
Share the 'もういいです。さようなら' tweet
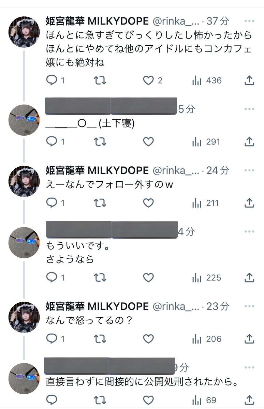pyautogui.click(x=249, y=278)
